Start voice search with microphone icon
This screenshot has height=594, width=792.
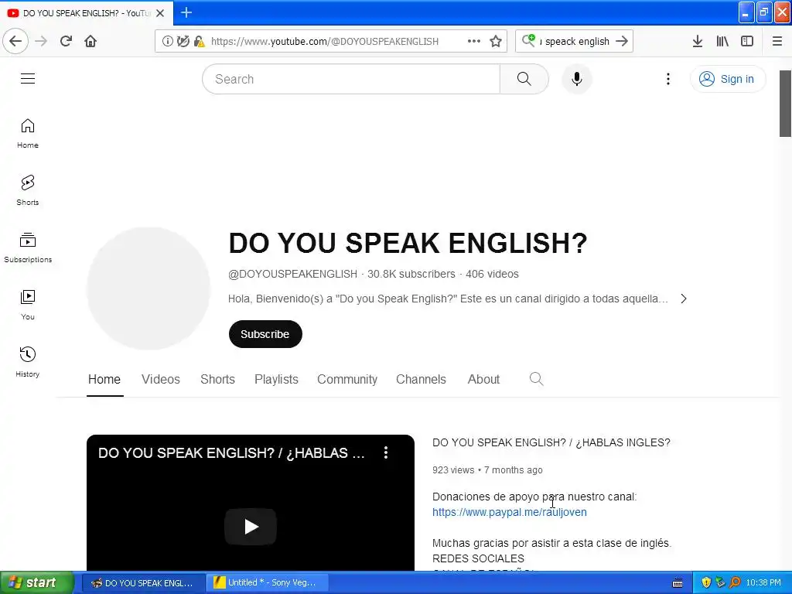pos(576,79)
